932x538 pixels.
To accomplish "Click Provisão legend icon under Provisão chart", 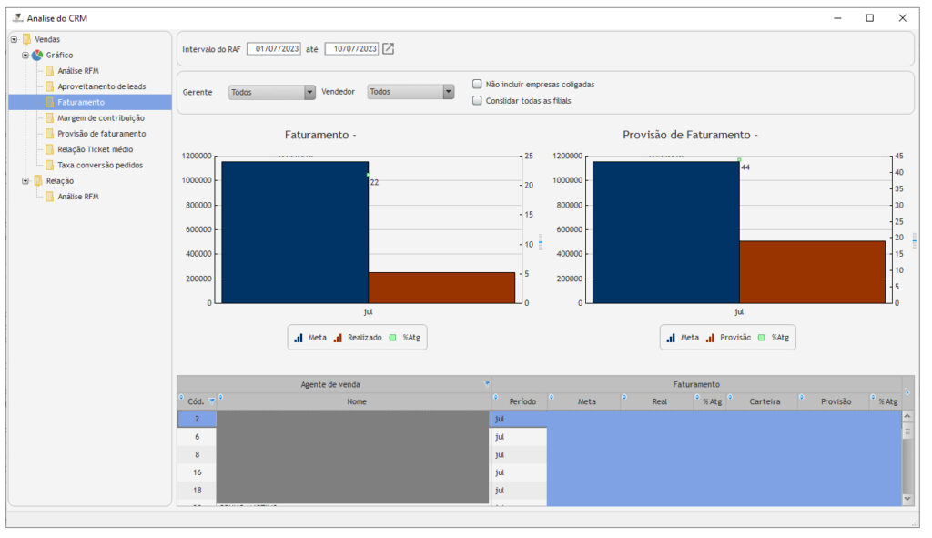I will pos(710,338).
